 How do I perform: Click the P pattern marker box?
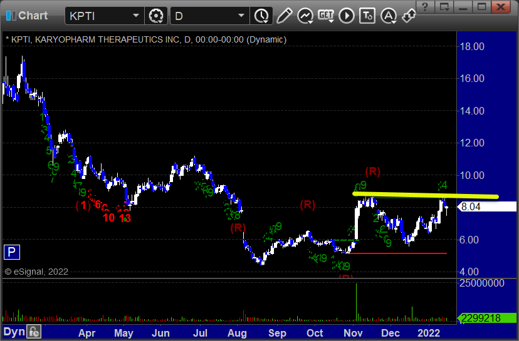tap(11, 252)
